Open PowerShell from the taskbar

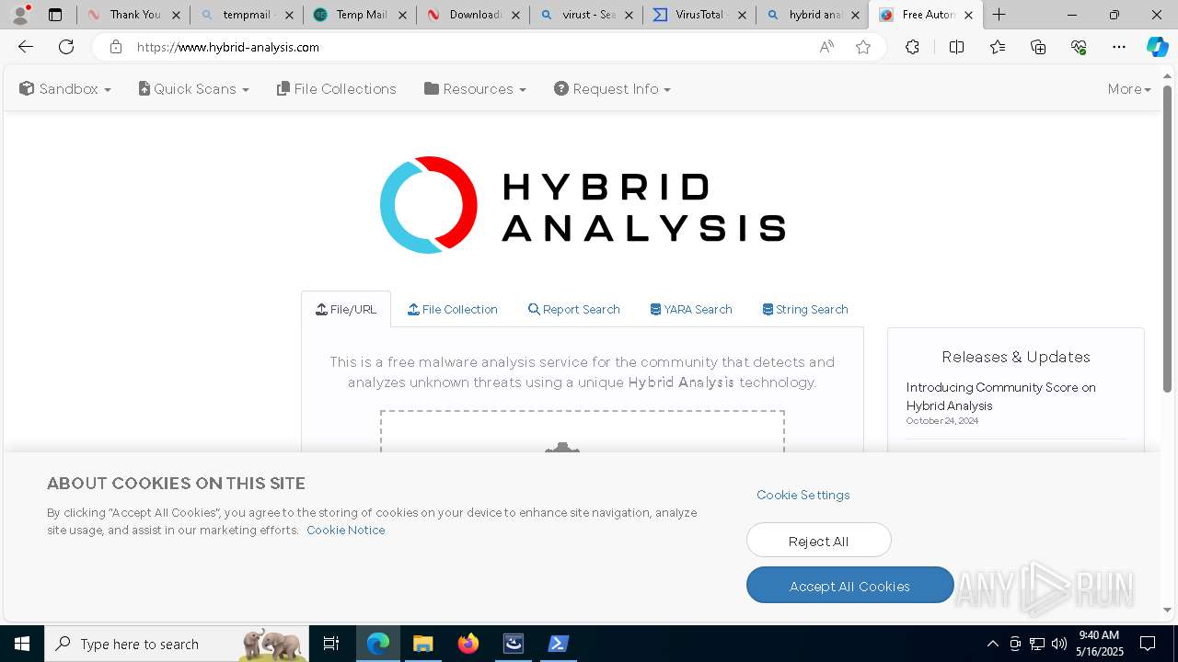point(558,644)
